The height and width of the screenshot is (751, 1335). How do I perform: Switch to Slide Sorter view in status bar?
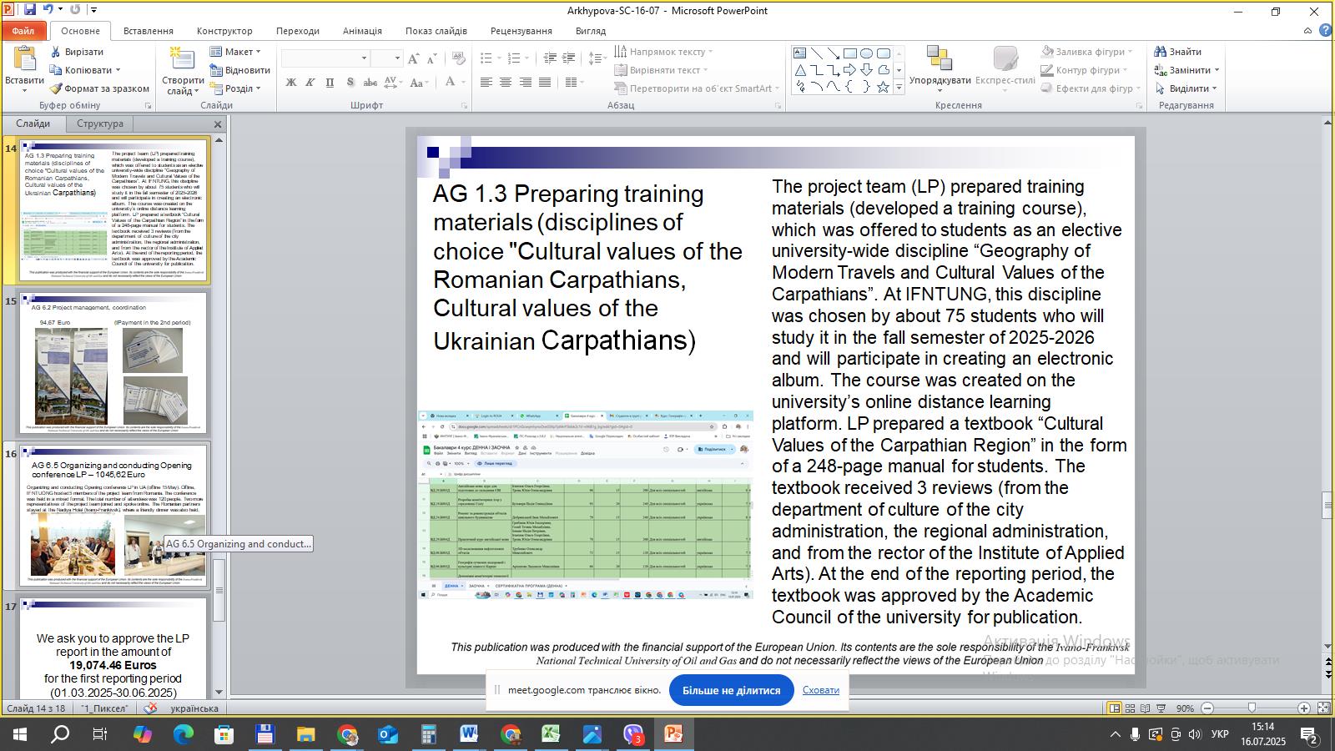click(1130, 708)
